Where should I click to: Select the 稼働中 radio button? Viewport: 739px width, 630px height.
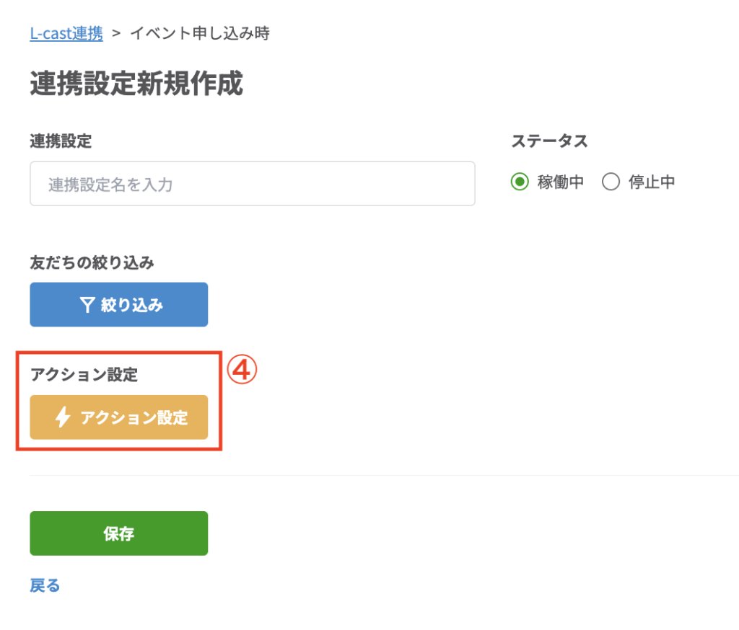[520, 182]
